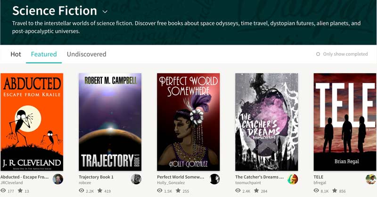Click the star votes icon beside 13
The width and height of the screenshot is (377, 197).
20,190
